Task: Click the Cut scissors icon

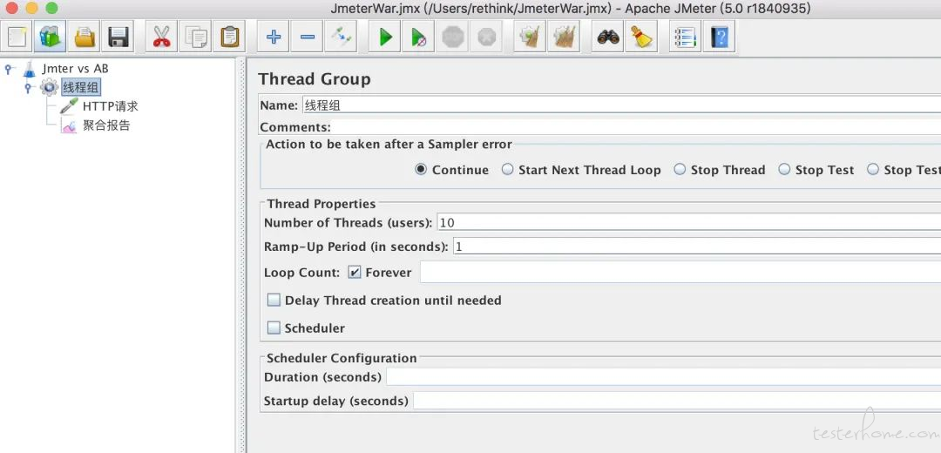Action: coord(161,37)
